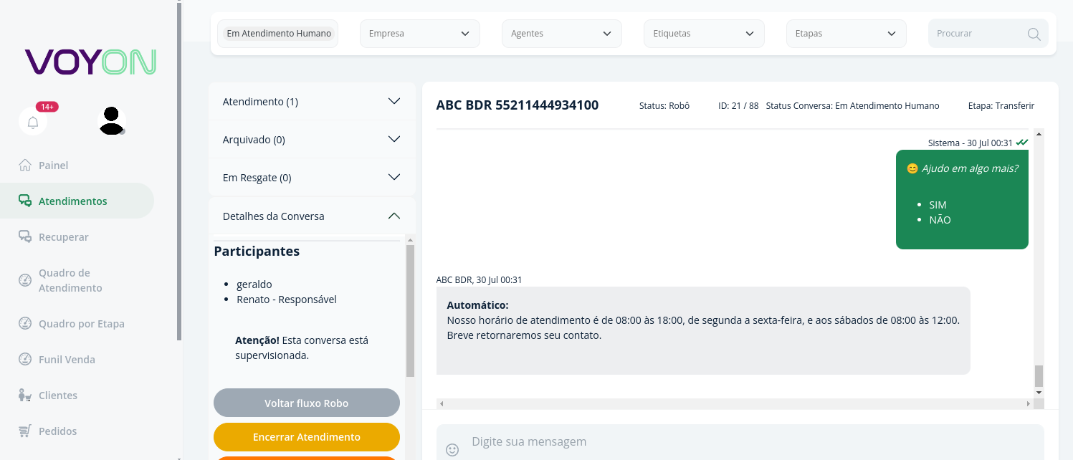Open the notifications bell icon
This screenshot has height=460, width=1073.
click(x=33, y=123)
